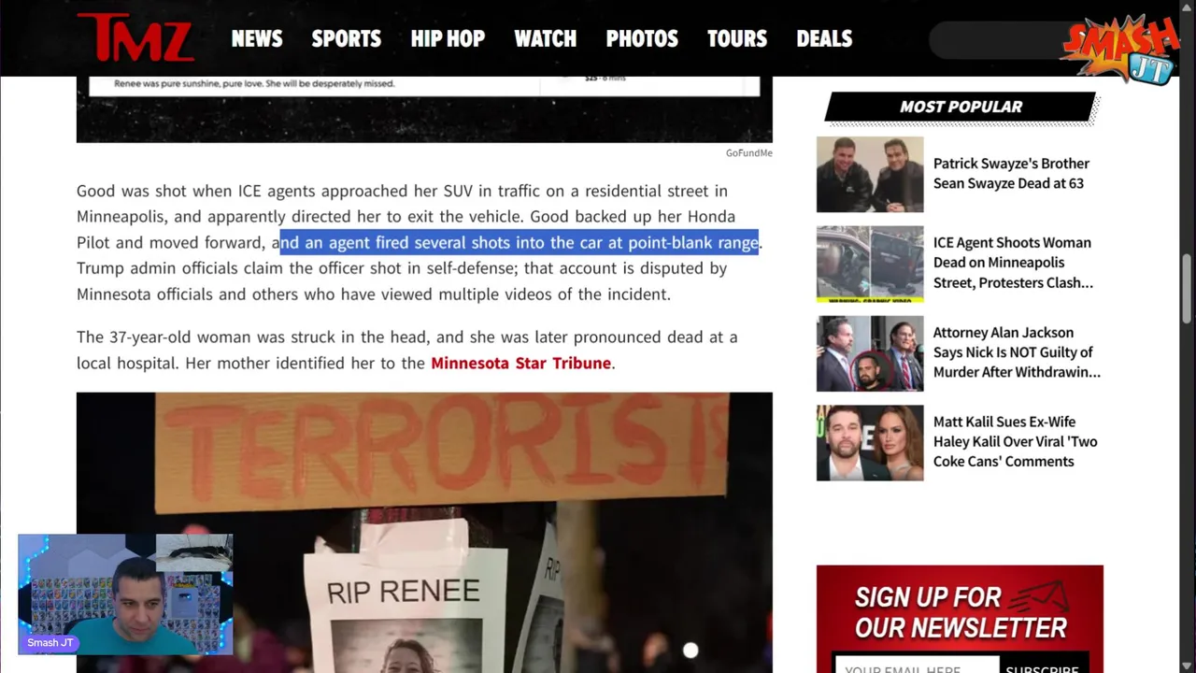1196x673 pixels.
Task: Go to HIP HOP section
Action: 448,38
